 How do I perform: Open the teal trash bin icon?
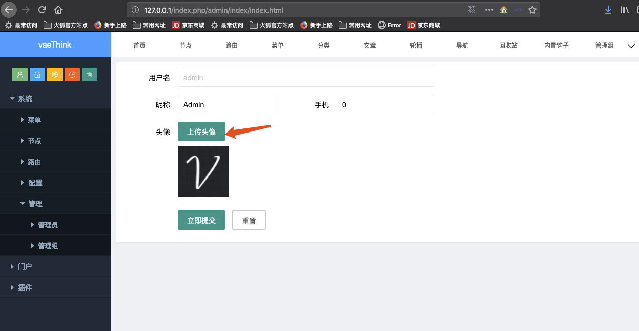pyautogui.click(x=89, y=74)
